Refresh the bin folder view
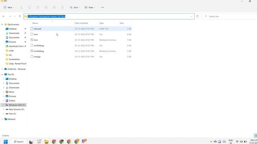The image size is (257, 144). [x=198, y=16]
